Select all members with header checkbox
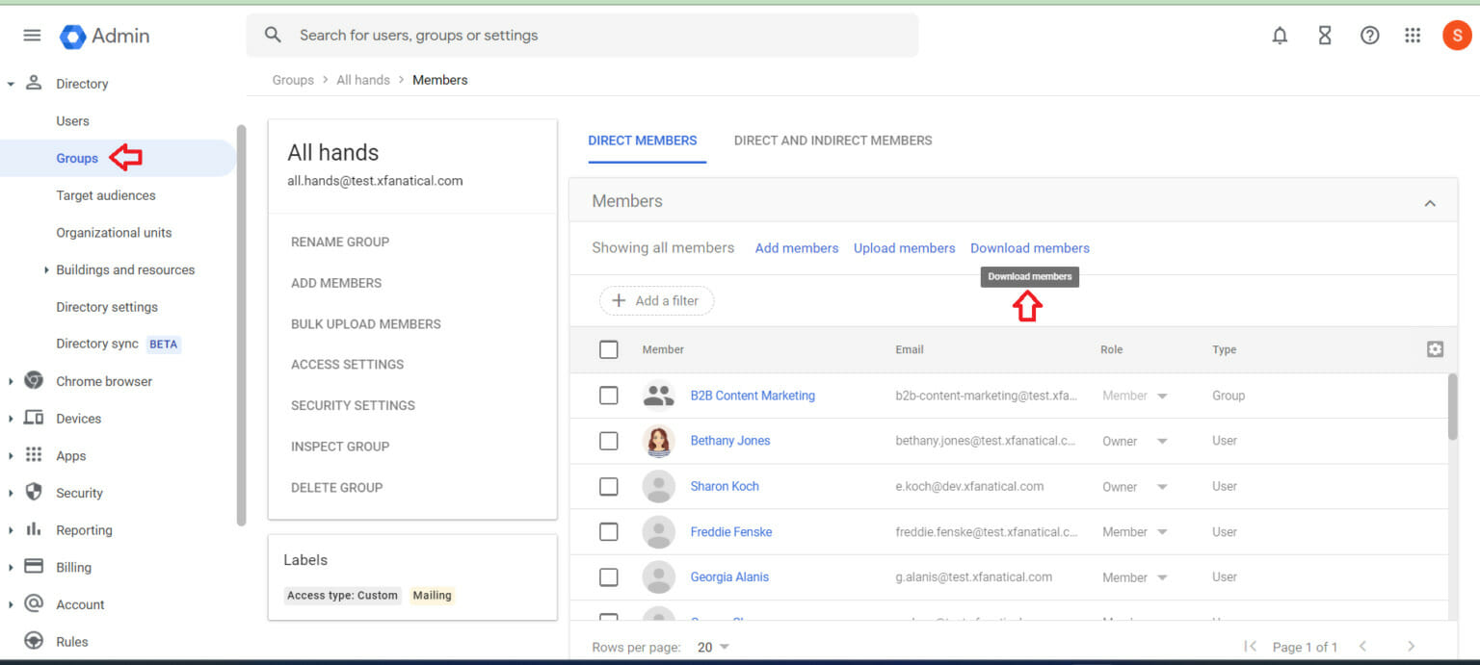 tap(609, 349)
